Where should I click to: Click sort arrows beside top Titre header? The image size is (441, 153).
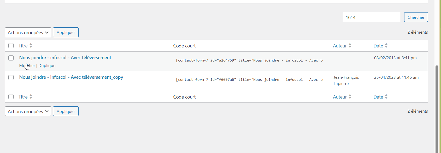click(31, 46)
